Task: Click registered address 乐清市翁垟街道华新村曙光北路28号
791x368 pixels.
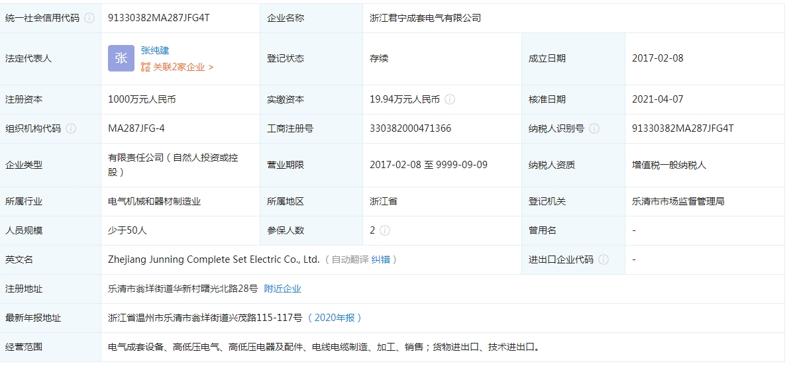Action: click(x=183, y=289)
